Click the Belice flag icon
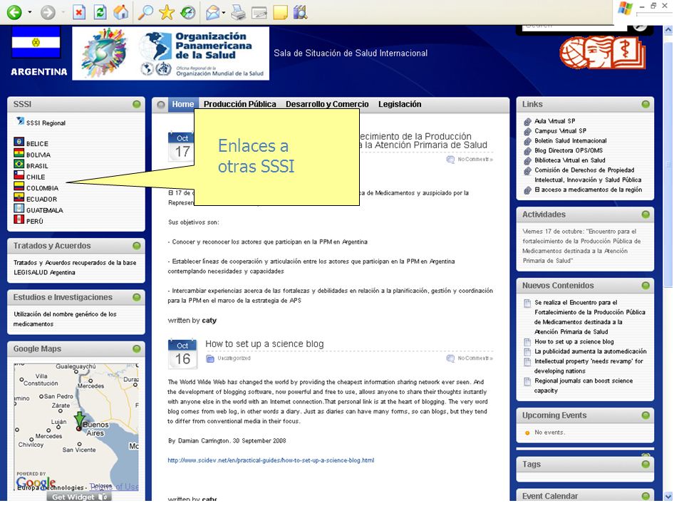 tap(19, 142)
